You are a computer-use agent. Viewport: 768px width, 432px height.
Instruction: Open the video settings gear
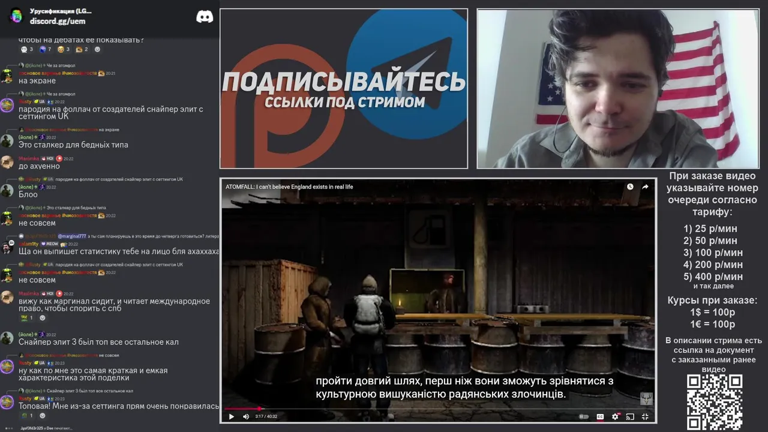pyautogui.click(x=615, y=416)
